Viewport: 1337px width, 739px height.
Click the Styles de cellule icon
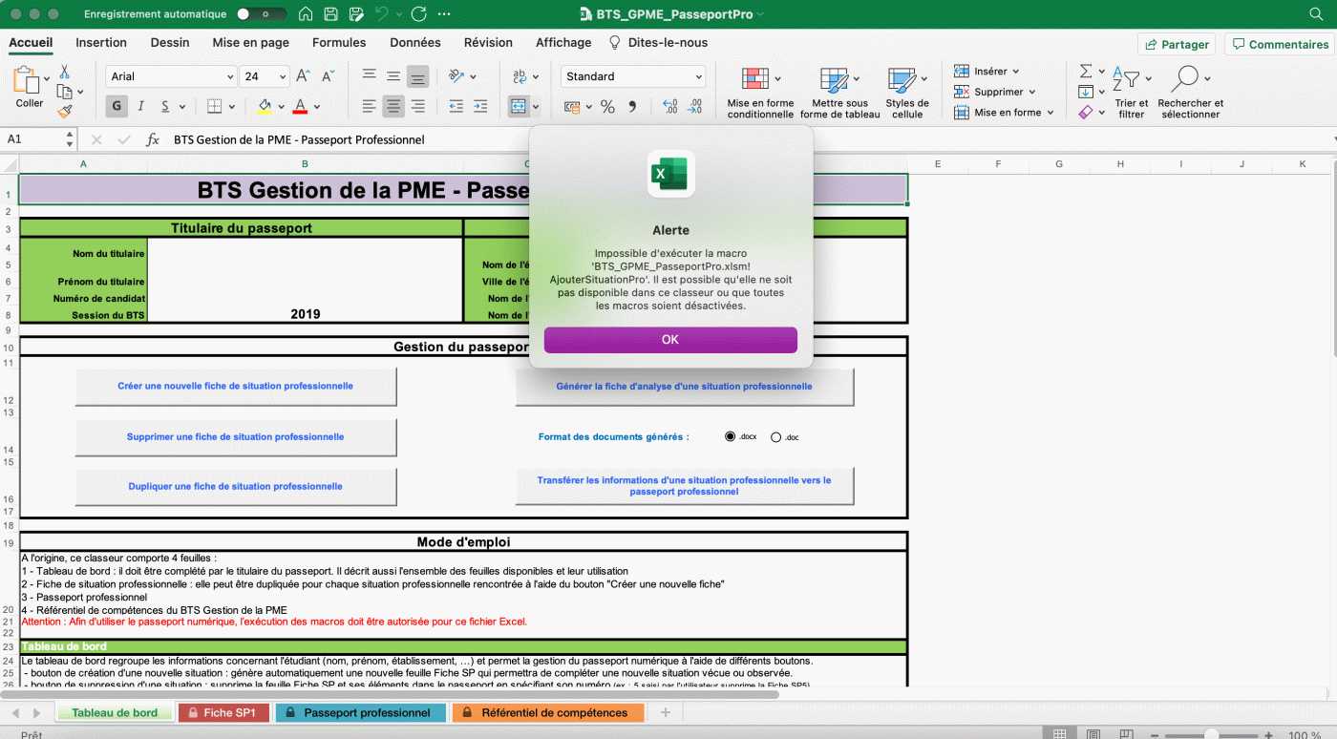coord(902,79)
